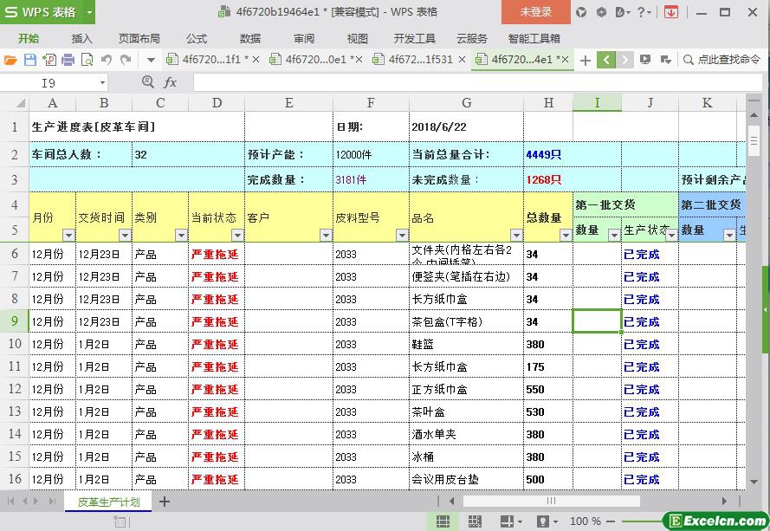Click the fx insert function icon
Image resolution: width=770 pixels, height=531 pixels.
[170, 82]
